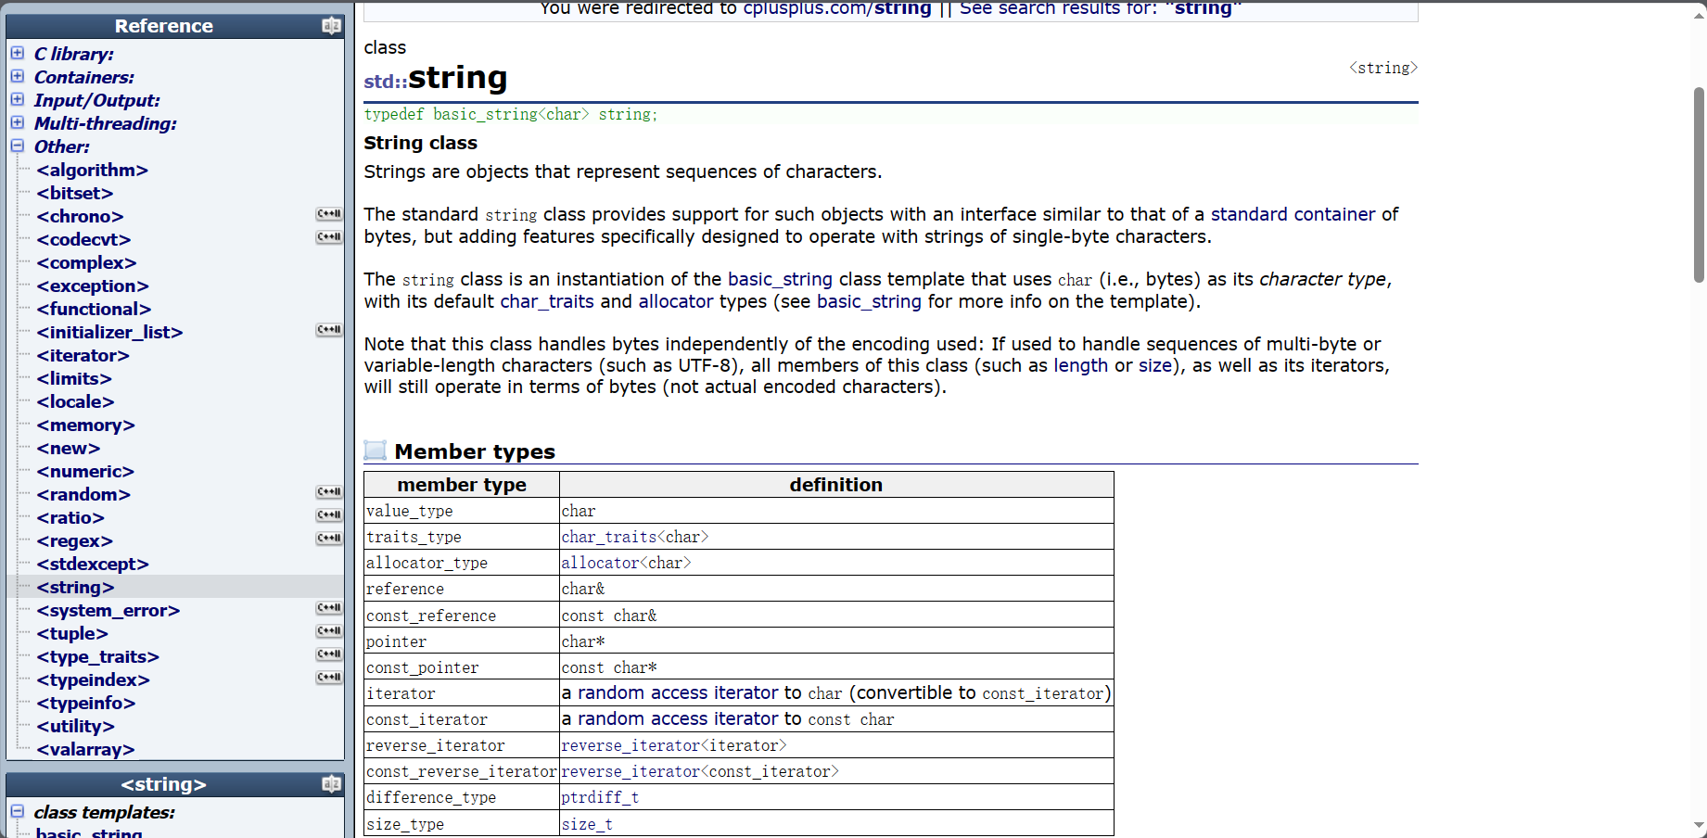This screenshot has height=838, width=1707.
Task: Expand the Multi-threading category
Action: pos(17,122)
